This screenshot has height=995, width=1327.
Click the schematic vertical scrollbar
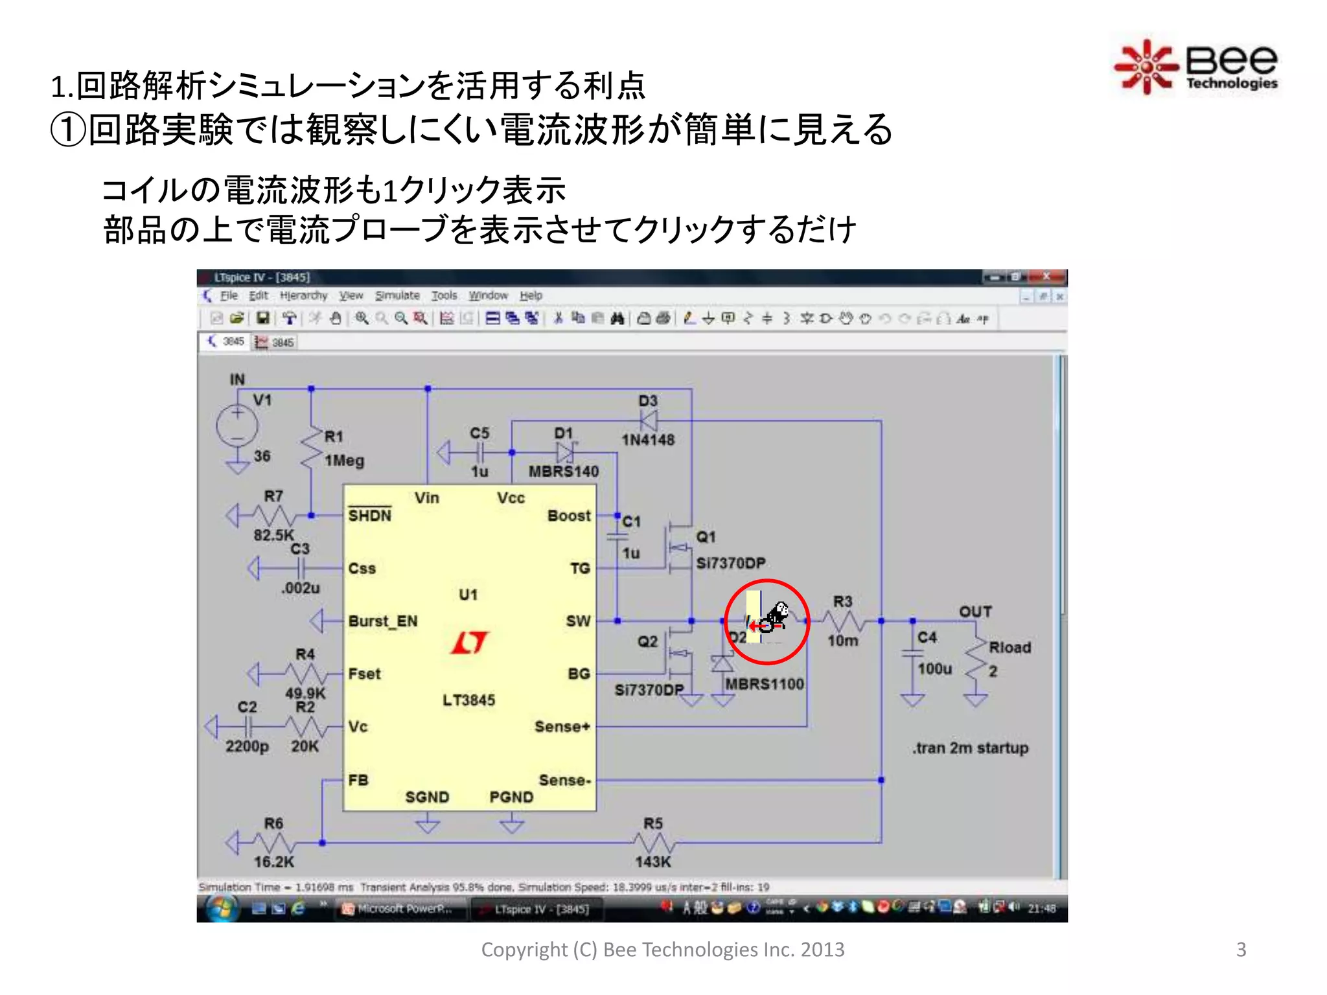[1061, 615]
